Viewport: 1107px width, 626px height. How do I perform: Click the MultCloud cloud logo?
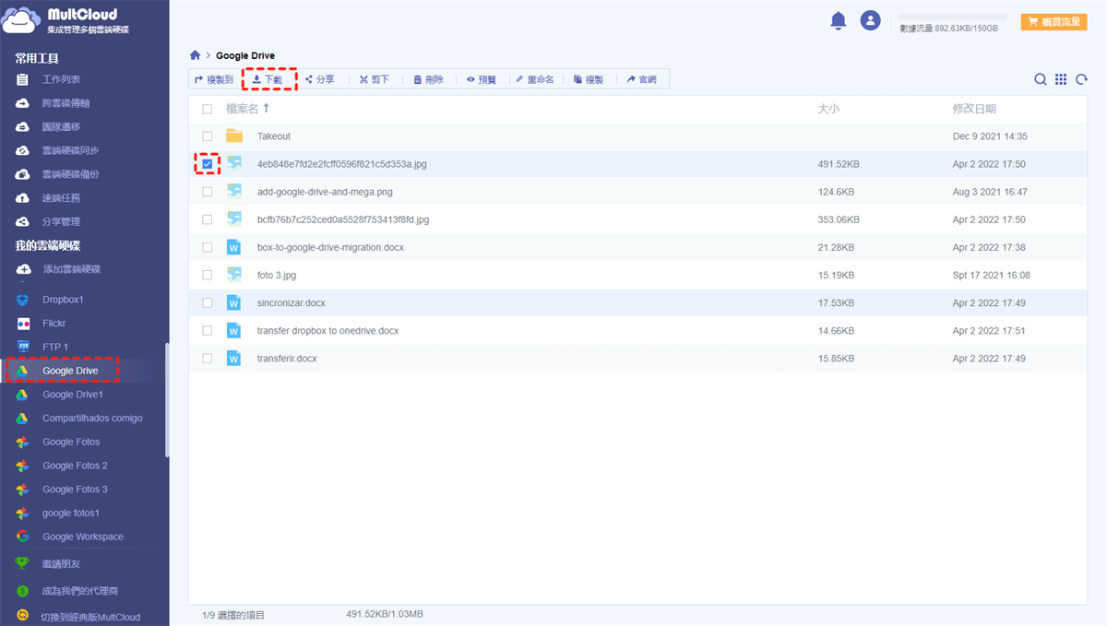(x=21, y=20)
